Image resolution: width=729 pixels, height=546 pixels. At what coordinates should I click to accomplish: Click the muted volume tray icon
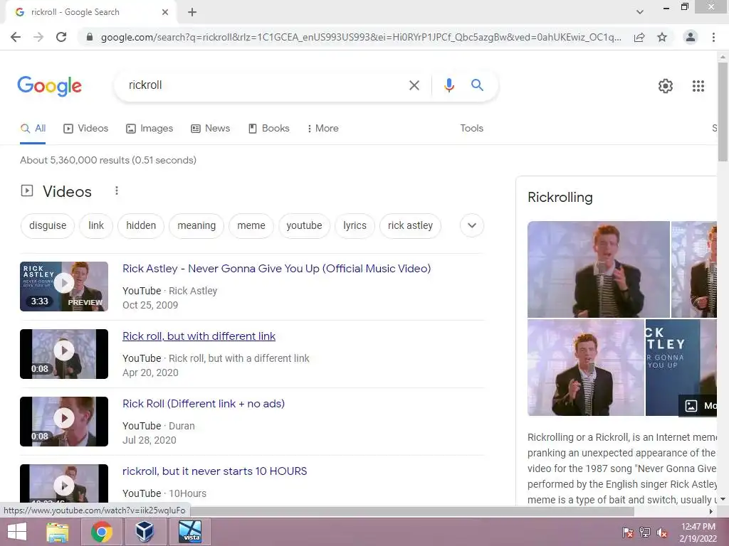662,532
